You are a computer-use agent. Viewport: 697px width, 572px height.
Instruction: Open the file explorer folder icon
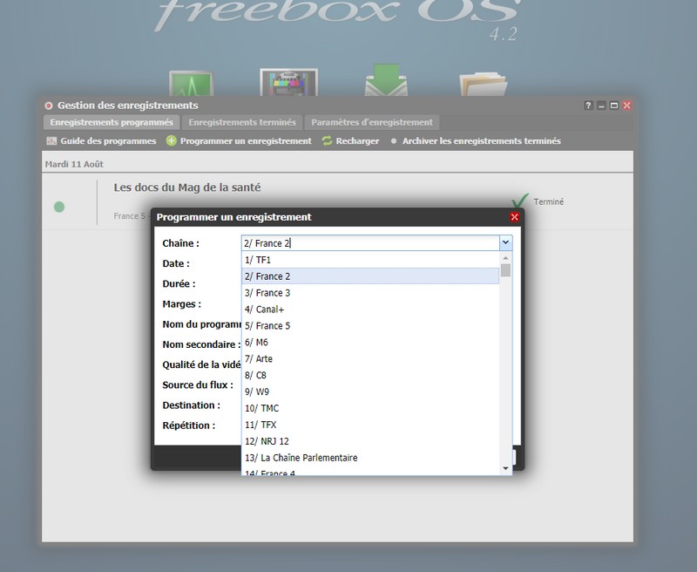pos(483,84)
